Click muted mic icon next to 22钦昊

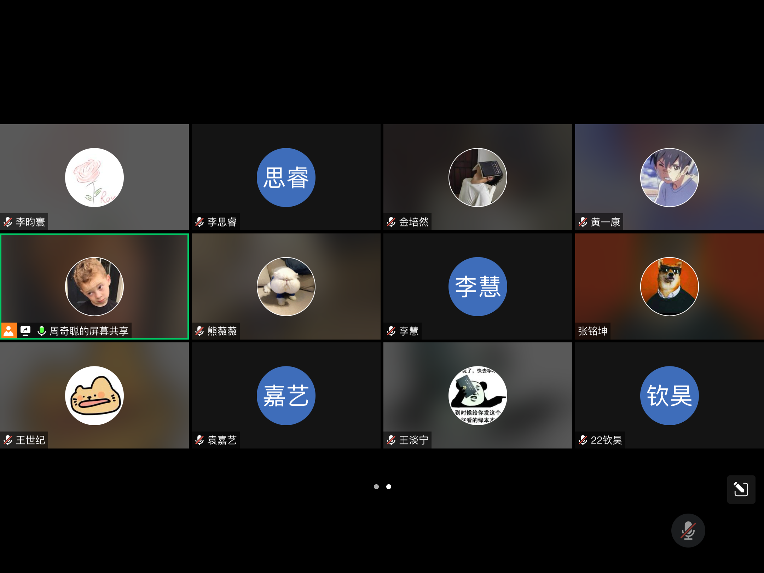pyautogui.click(x=583, y=440)
